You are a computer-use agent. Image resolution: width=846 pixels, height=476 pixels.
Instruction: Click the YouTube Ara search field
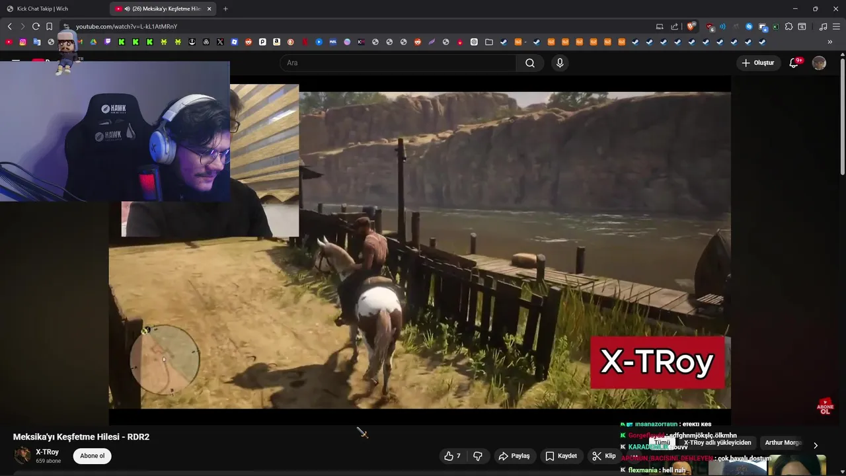click(399, 63)
